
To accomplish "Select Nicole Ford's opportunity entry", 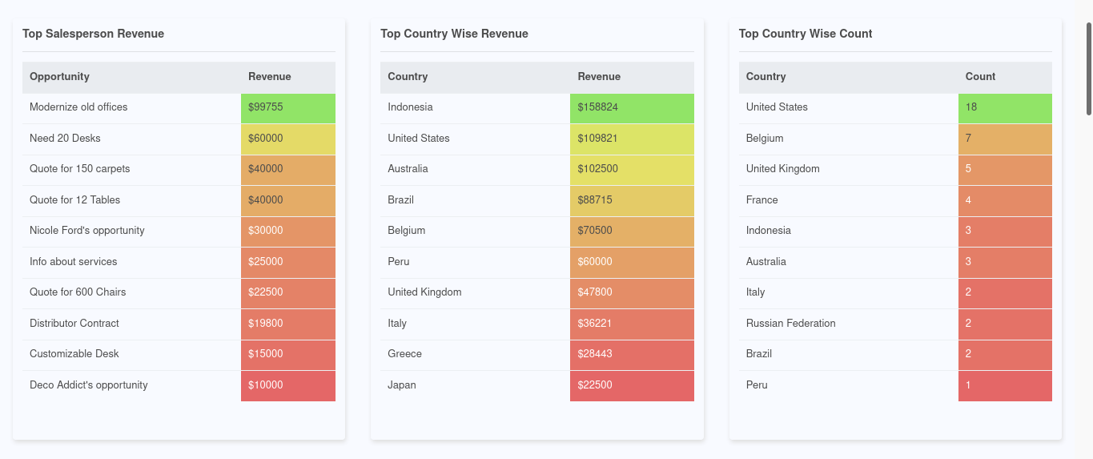I will point(86,231).
